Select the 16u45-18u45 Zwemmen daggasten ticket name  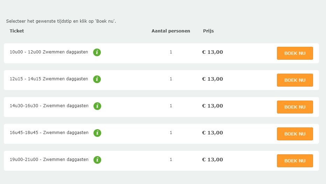pyautogui.click(x=49, y=133)
